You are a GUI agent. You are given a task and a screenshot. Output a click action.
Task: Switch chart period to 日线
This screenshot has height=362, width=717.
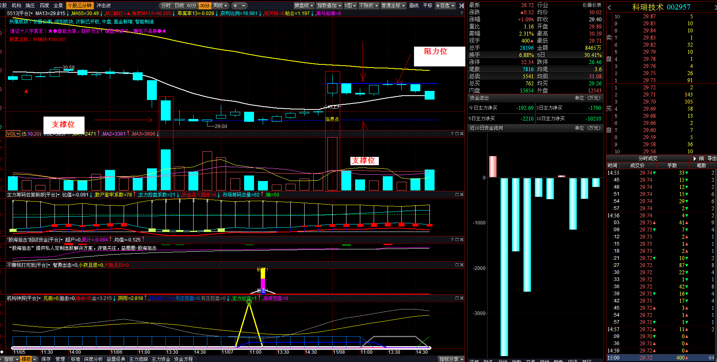[x=179, y=6]
